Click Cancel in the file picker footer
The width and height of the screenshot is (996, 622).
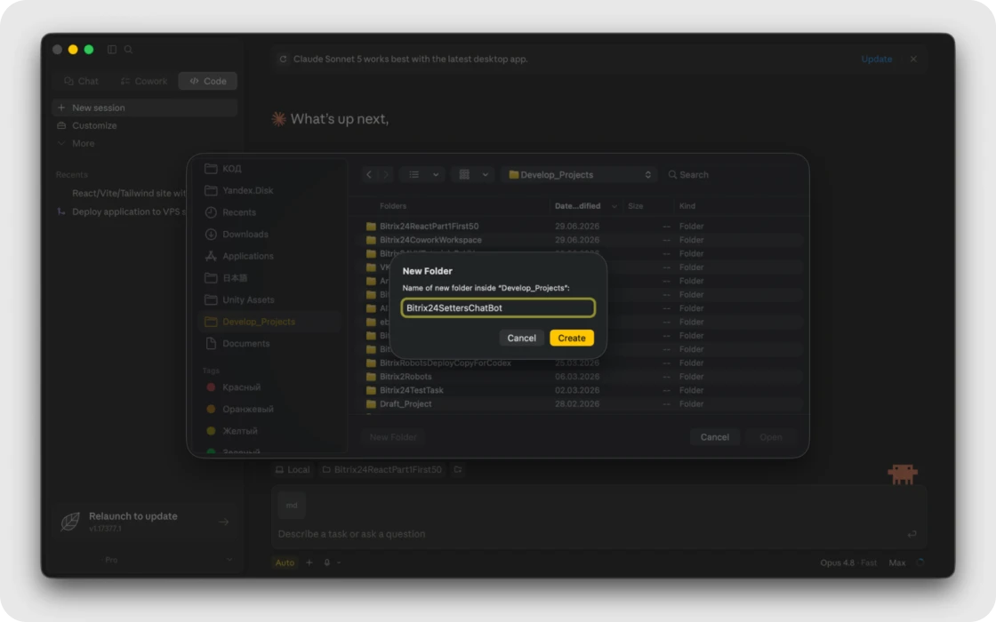pos(714,436)
